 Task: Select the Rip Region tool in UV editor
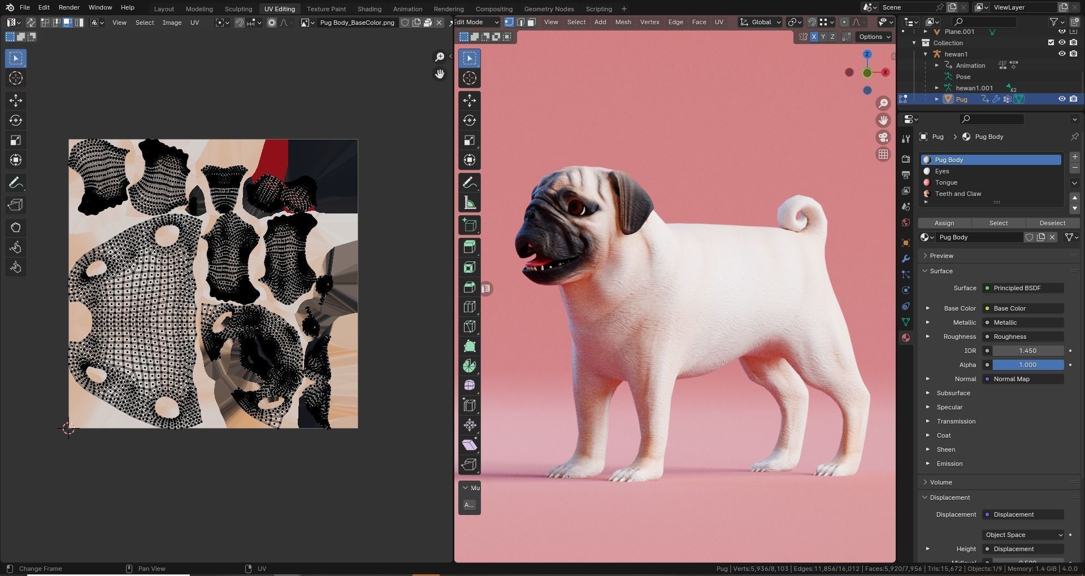click(x=16, y=205)
